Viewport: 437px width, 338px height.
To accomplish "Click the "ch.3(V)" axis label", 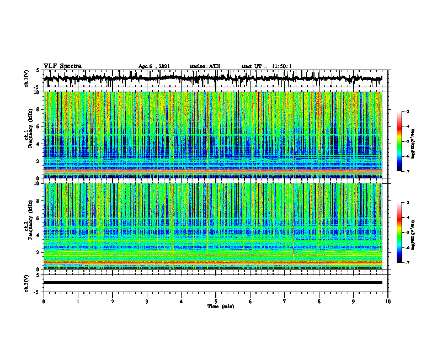I will (26, 283).
